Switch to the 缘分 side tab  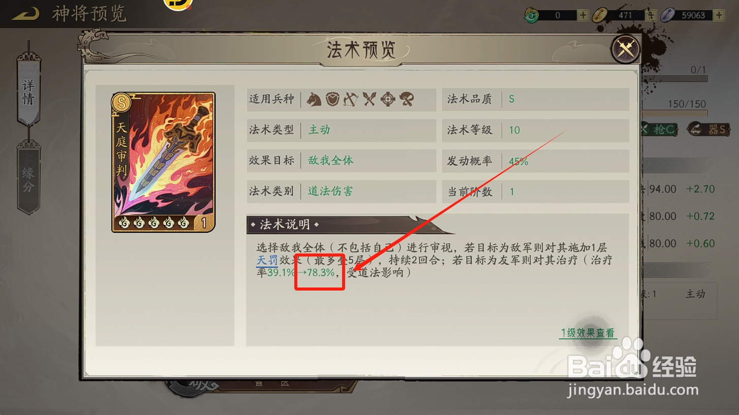28,179
